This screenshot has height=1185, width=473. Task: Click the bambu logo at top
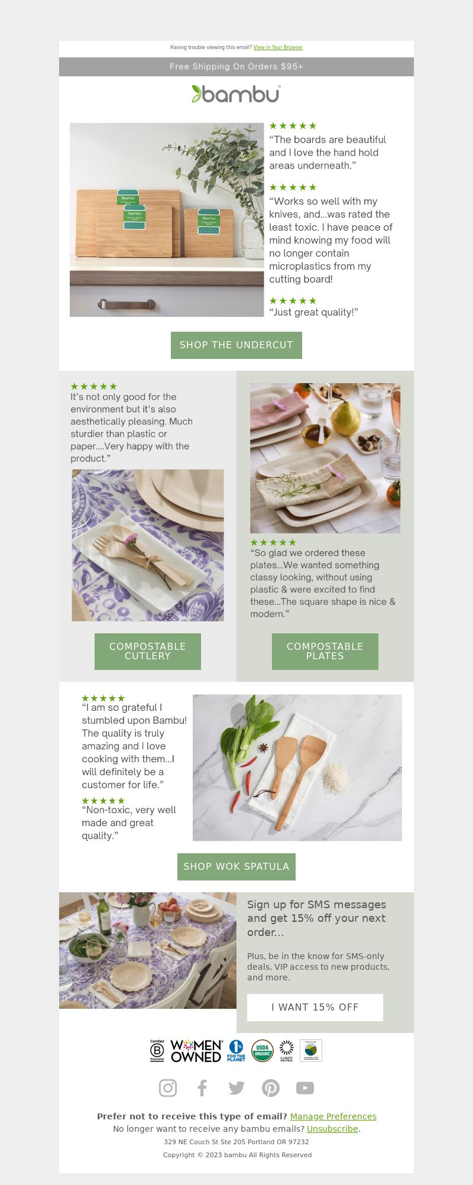click(x=237, y=93)
